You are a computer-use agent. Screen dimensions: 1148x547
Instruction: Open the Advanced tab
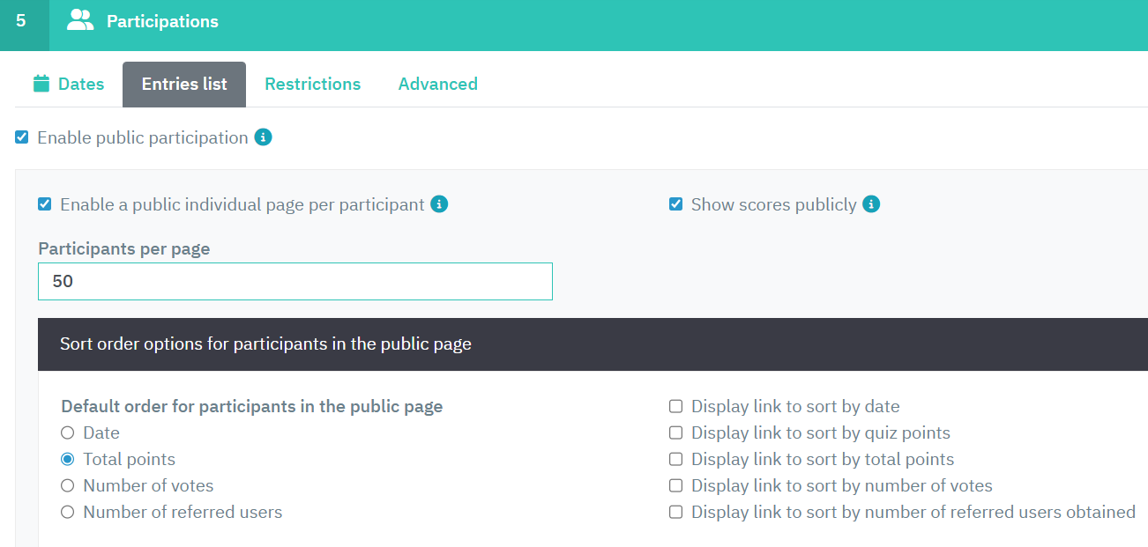pyautogui.click(x=437, y=84)
